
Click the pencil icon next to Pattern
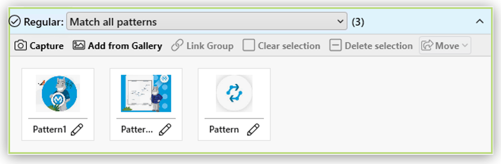tap(253, 130)
